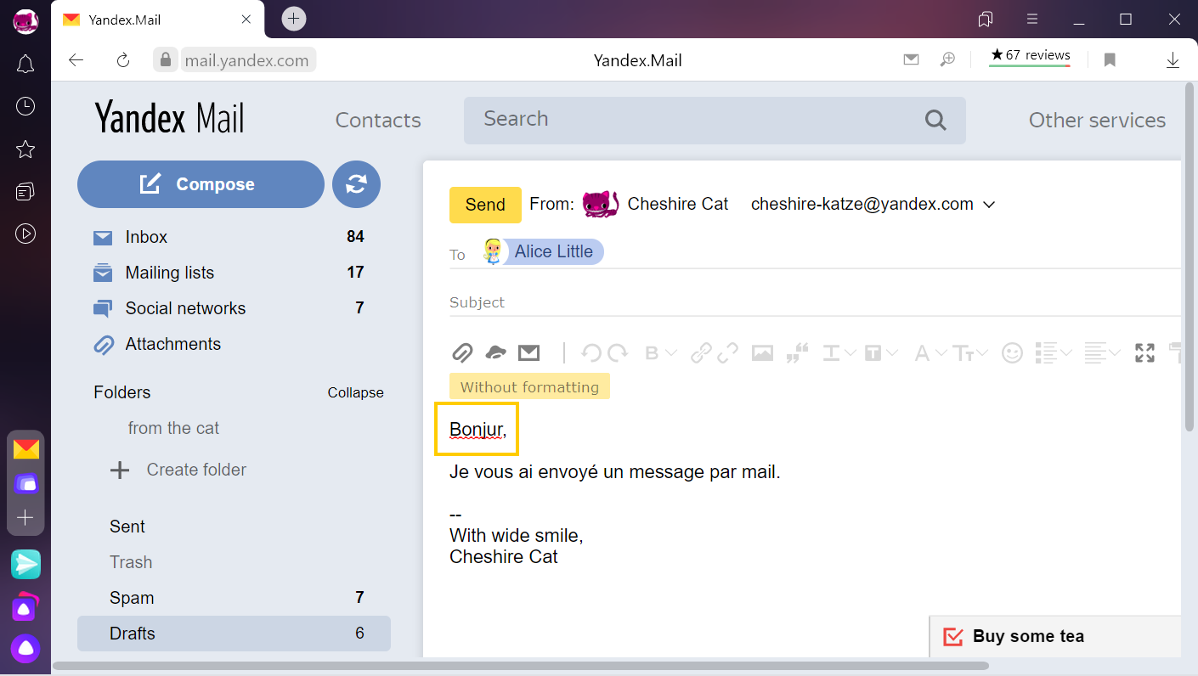This screenshot has height=676, width=1198.
Task: Attach a file with the paperclip icon
Action: pyautogui.click(x=461, y=352)
